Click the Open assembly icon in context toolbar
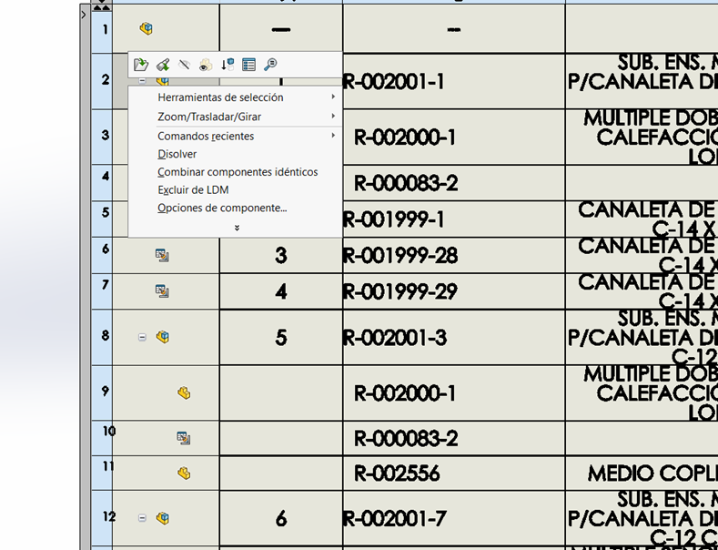The width and height of the screenshot is (718, 550). 140,65
